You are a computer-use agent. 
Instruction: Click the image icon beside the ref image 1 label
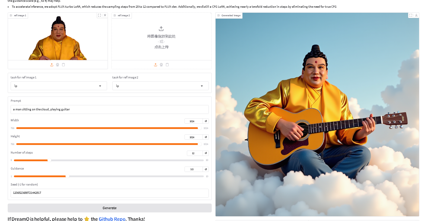coord(11,15)
